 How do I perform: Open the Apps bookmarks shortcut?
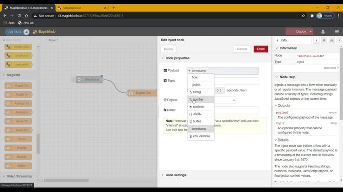click(9, 23)
